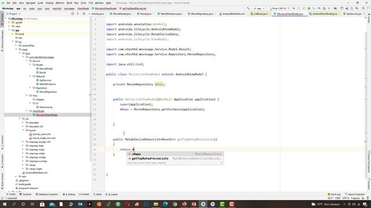This screenshot has height=208, width=371.
Task: Open the Terminal tool window
Action: (26, 194)
